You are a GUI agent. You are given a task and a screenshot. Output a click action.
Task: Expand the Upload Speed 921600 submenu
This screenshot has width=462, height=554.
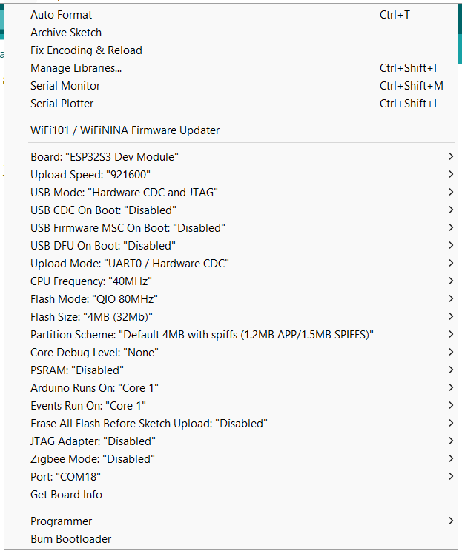coord(90,175)
